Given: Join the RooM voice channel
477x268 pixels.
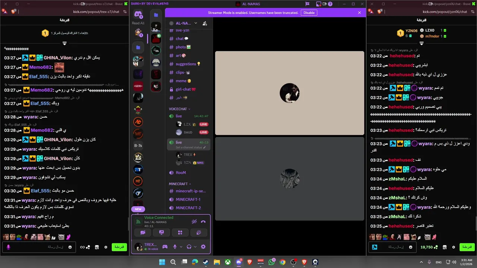Looking at the screenshot, I should 189,173.
